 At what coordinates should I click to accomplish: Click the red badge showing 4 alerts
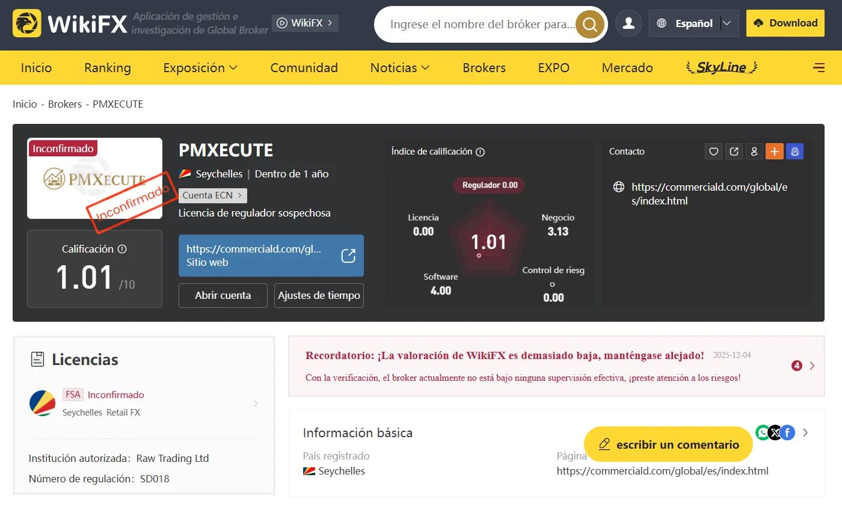click(x=797, y=366)
